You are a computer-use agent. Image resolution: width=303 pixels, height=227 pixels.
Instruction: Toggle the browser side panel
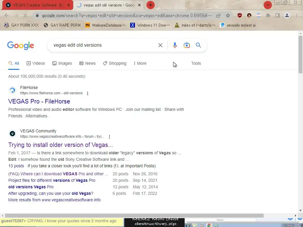278,15
